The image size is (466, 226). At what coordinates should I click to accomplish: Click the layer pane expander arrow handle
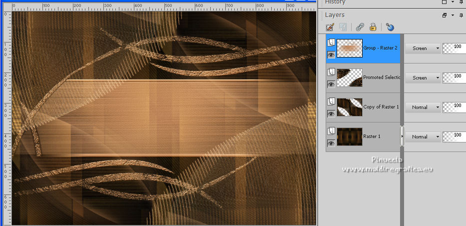click(402, 136)
